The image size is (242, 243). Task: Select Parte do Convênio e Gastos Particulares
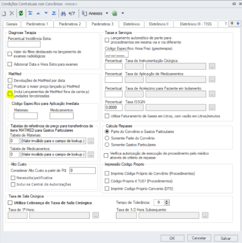point(107,132)
